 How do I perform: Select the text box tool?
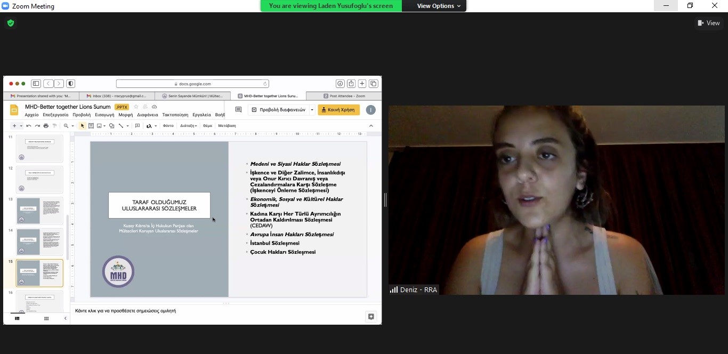pyautogui.click(x=91, y=126)
